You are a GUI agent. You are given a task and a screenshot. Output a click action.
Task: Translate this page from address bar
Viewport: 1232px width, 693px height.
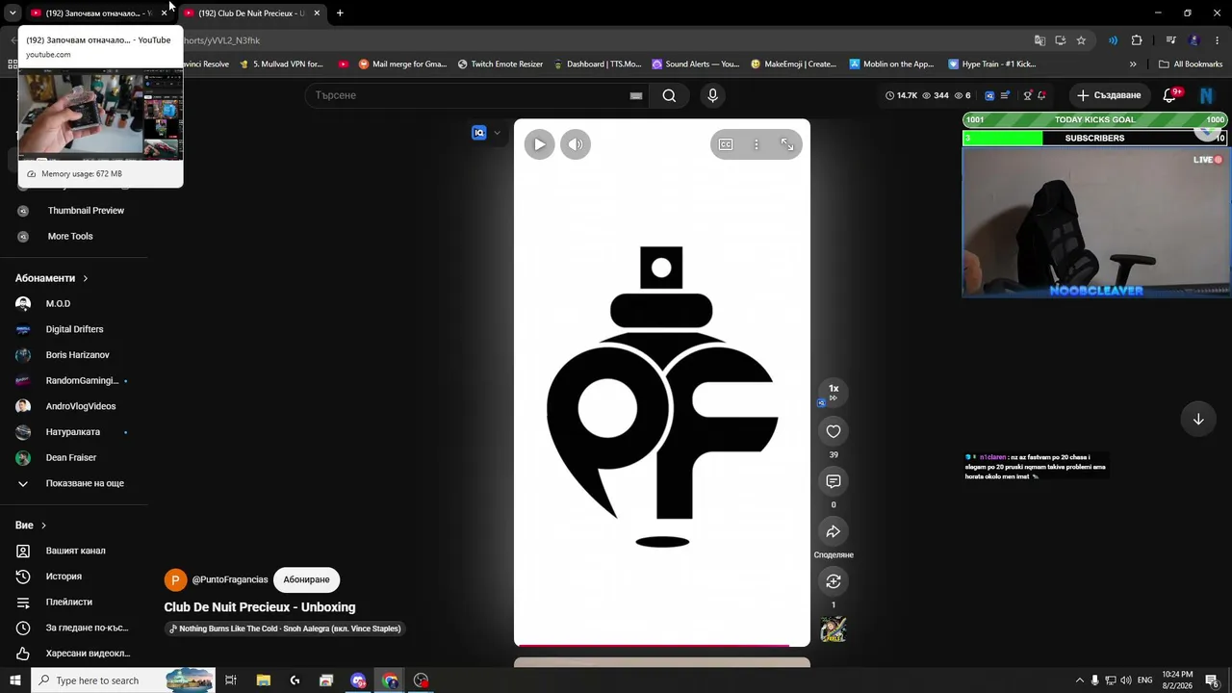tap(1039, 40)
